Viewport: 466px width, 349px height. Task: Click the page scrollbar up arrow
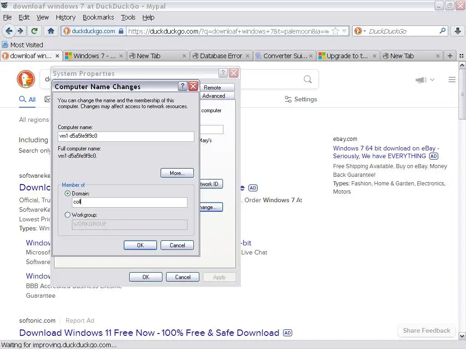(x=462, y=65)
